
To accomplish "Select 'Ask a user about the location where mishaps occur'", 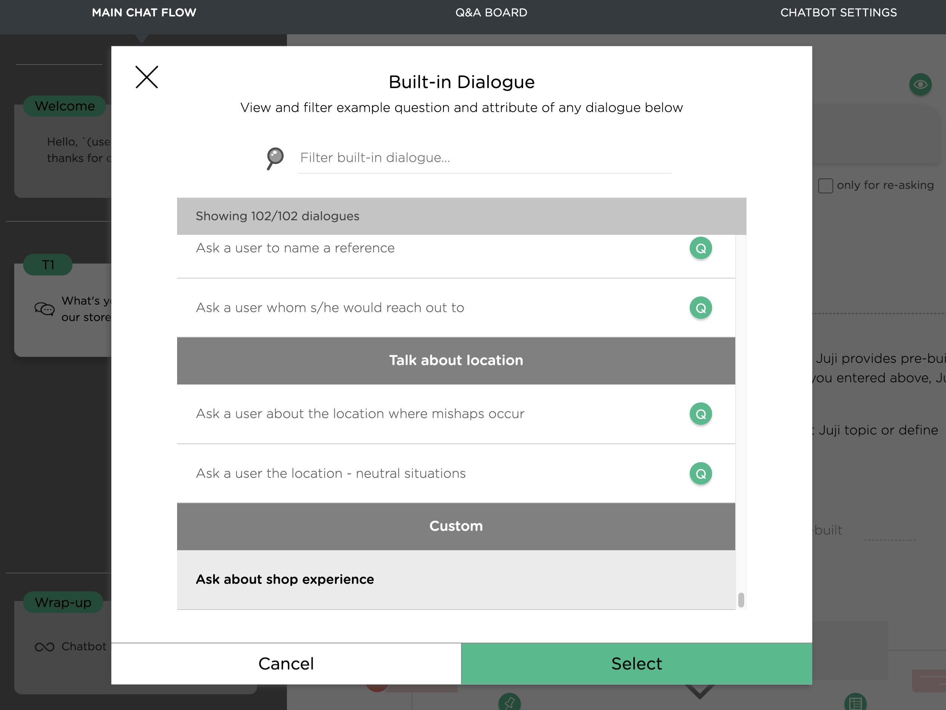I will pyautogui.click(x=456, y=414).
